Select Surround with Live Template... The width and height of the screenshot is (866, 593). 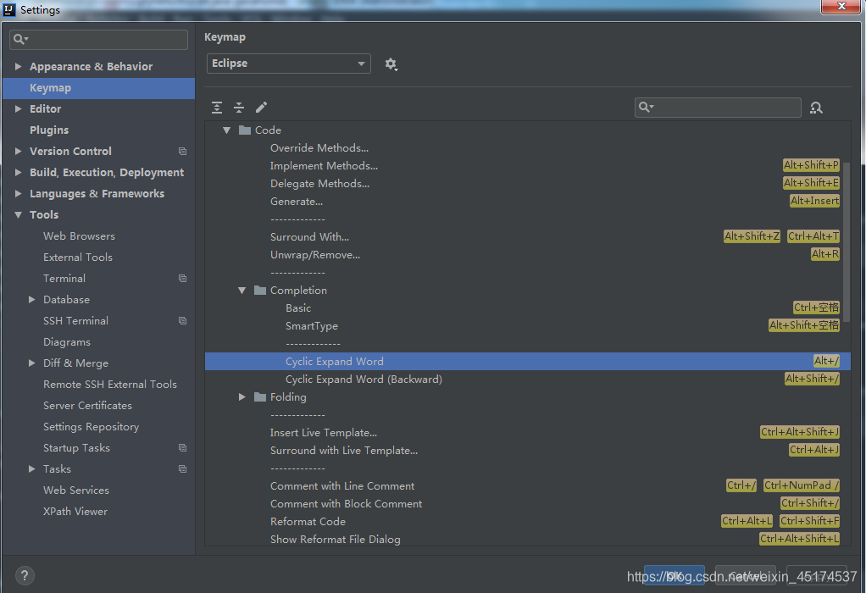344,451
